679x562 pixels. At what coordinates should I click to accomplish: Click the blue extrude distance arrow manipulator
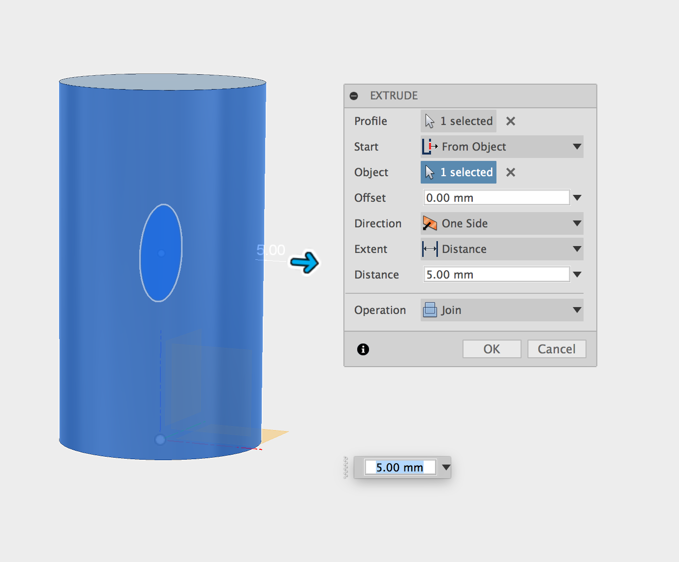pyautogui.click(x=305, y=262)
